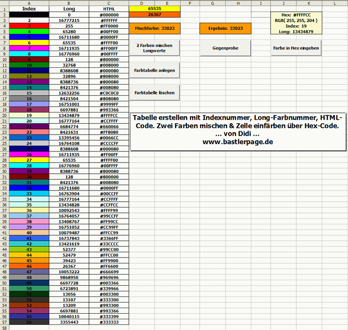Select the cyan color cell with index 8
The height and width of the screenshot is (330, 348).
click(29, 54)
